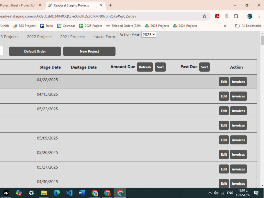This screenshot has width=264, height=198.
Task: Open invoices for the project without stage date
Action: 238,125
